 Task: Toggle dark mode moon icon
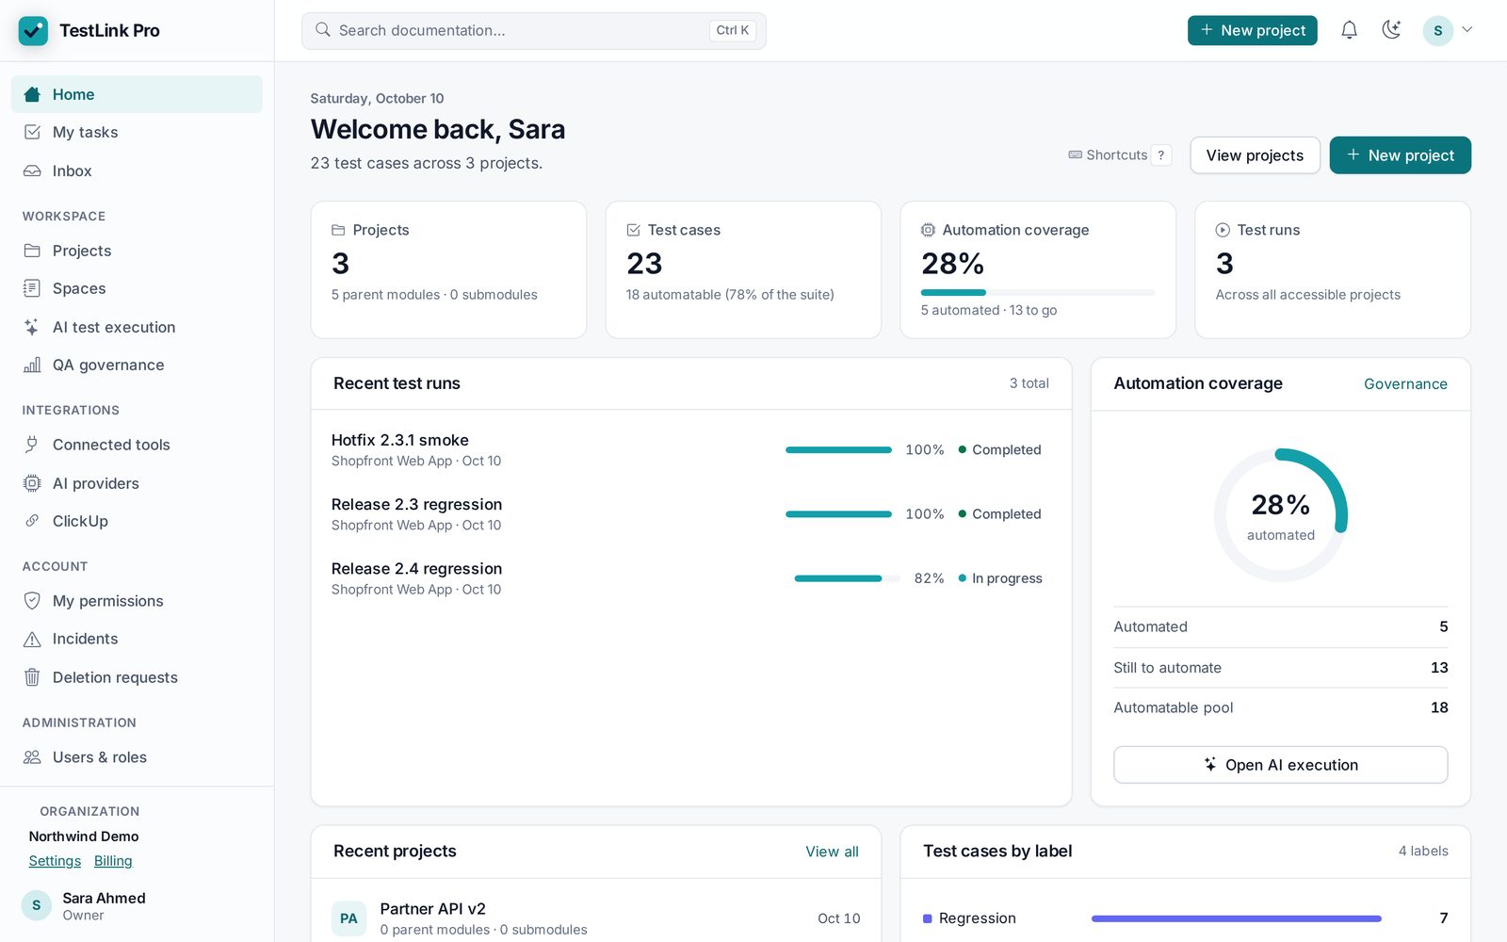pyautogui.click(x=1391, y=30)
